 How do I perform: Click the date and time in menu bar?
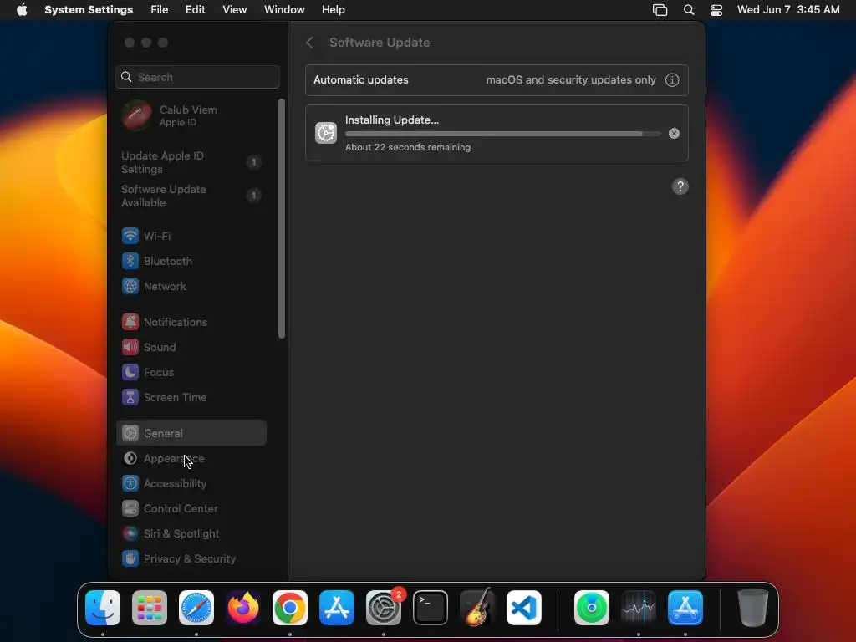788,10
